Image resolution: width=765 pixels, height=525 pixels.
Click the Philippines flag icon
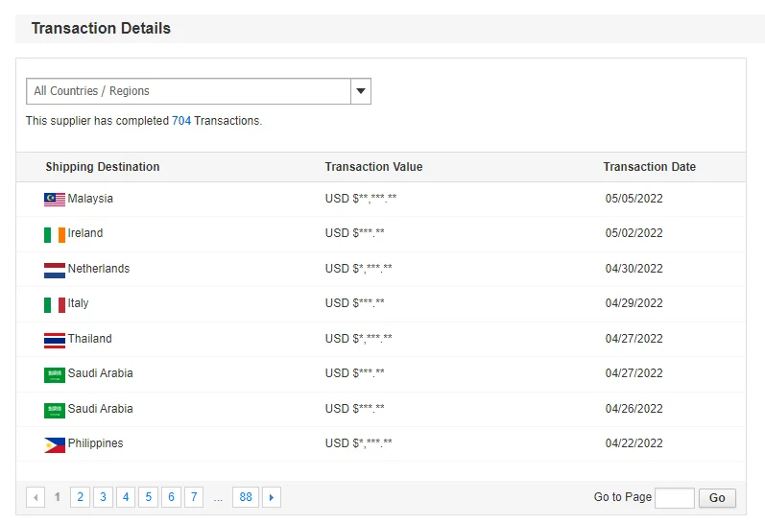coord(54,444)
